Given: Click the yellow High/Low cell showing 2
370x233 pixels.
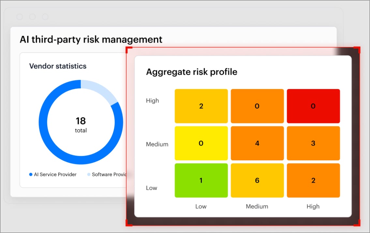Looking at the screenshot, I should 201,106.
